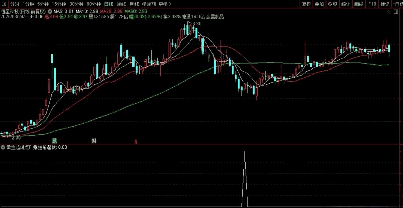Screen dimensions: 403x208
Task: Switch to 日线 daily chart period
Action: pos(109,4)
